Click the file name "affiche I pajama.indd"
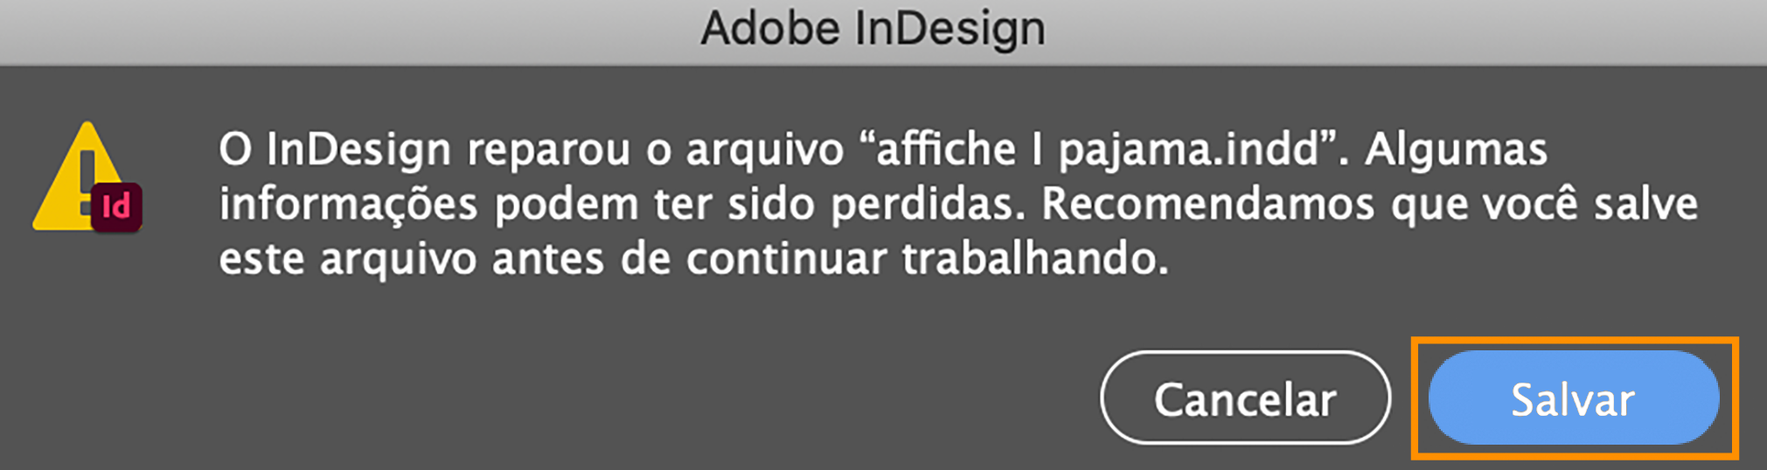1767x470 pixels. point(1097,149)
